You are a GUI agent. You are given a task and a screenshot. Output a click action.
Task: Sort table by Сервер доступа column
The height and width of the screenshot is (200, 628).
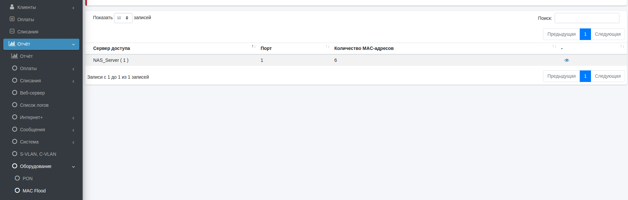[x=111, y=48]
